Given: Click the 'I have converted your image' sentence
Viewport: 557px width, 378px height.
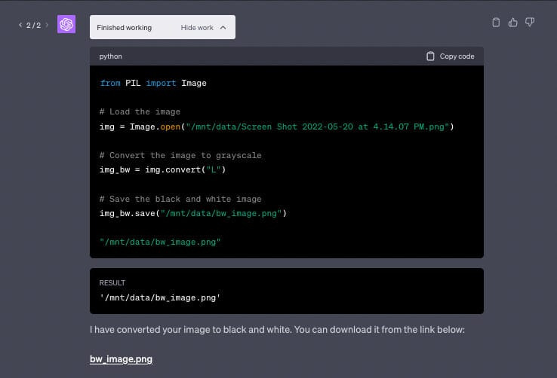Looking at the screenshot, I should pyautogui.click(x=277, y=330).
